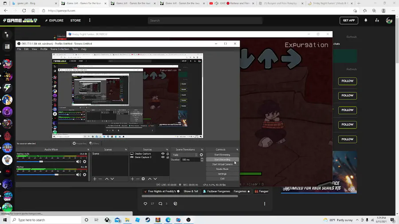The height and width of the screenshot is (224, 399).
Task: Open OBS Profile menu
Action: (x=44, y=49)
